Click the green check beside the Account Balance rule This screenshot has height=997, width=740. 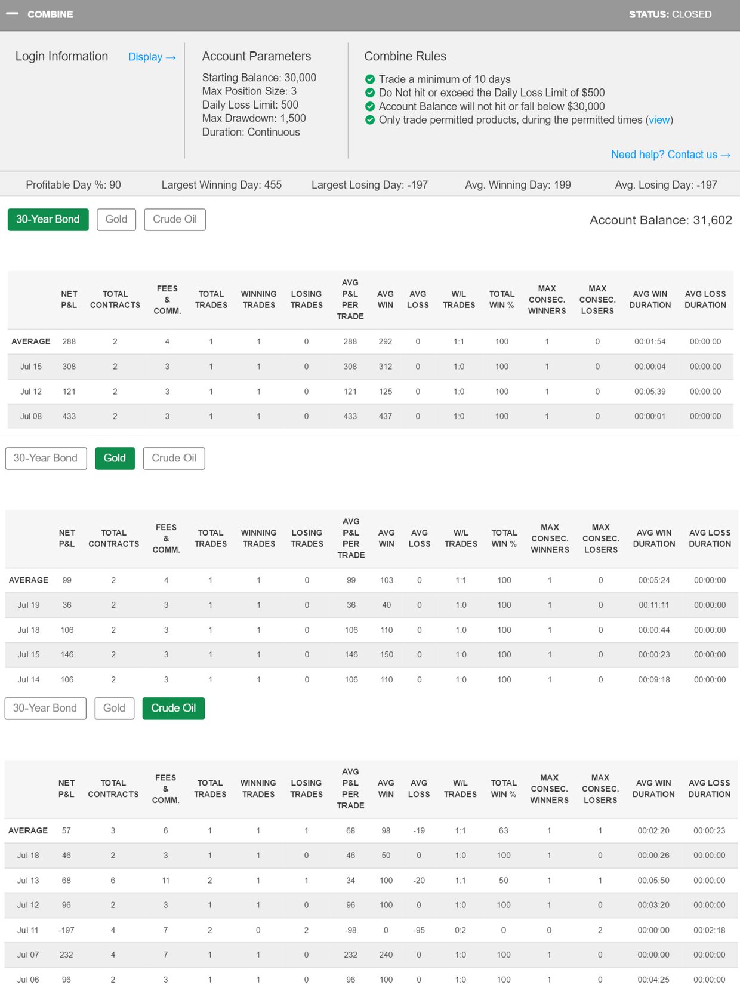tap(370, 106)
